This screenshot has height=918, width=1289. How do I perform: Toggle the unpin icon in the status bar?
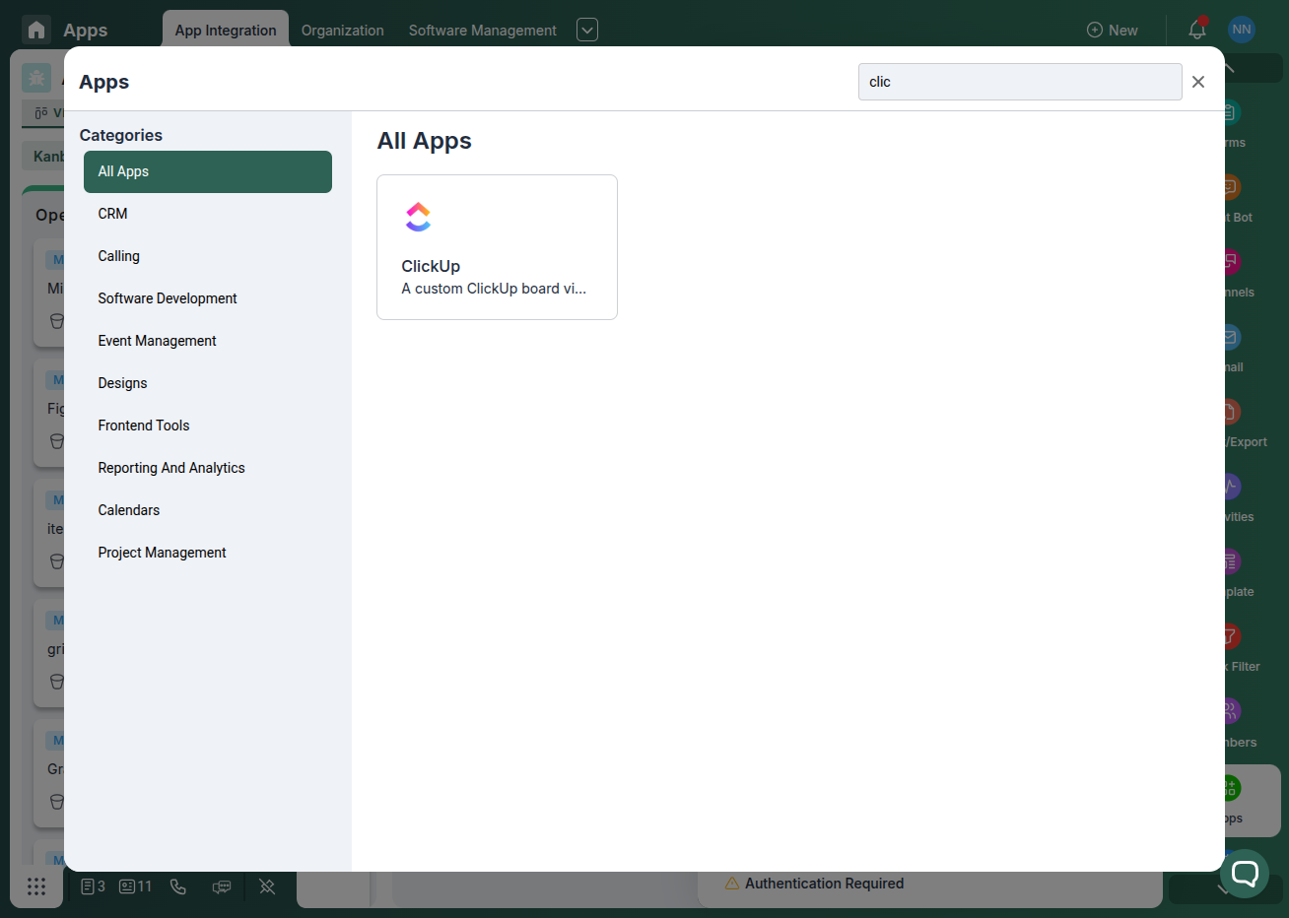coord(267,886)
